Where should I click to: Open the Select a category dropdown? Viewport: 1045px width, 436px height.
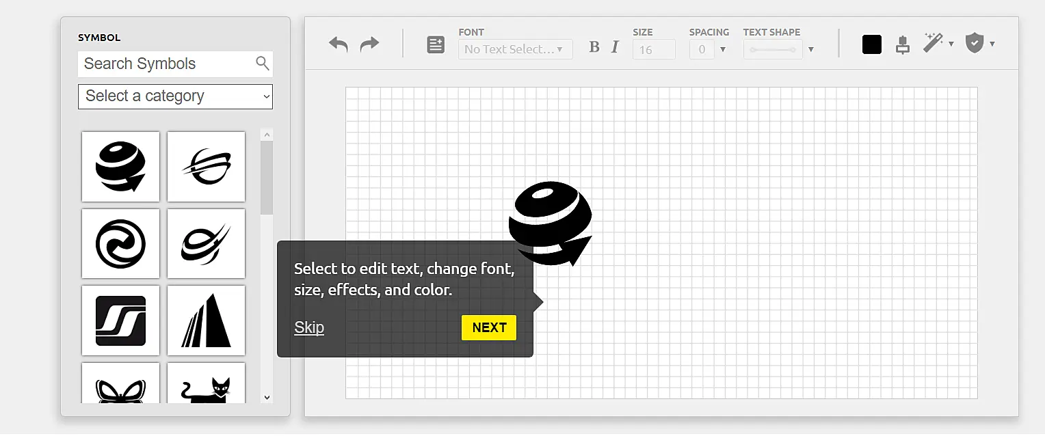175,96
